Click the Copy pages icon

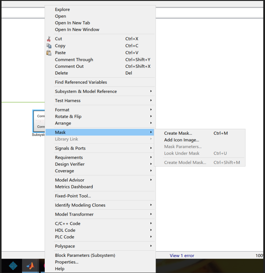click(x=49, y=46)
